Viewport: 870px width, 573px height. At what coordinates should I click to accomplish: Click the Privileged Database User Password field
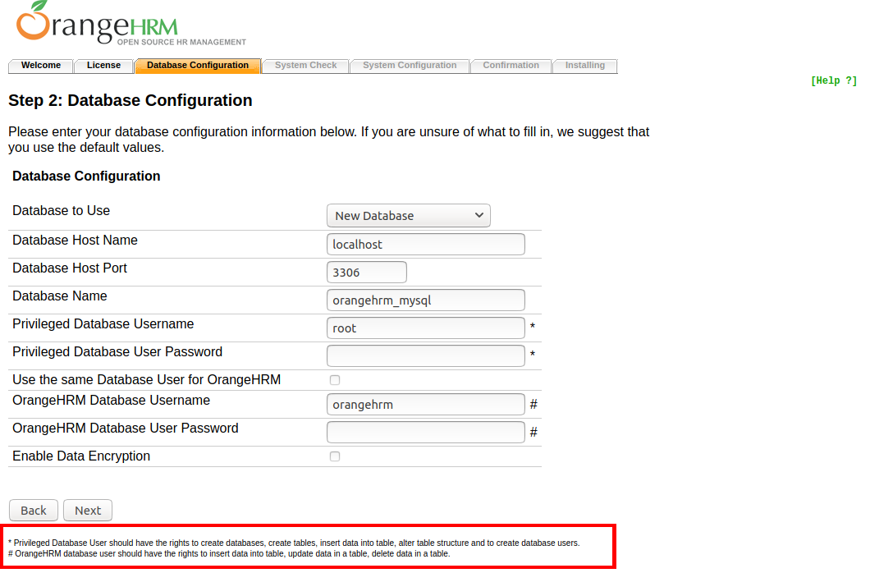coord(425,356)
